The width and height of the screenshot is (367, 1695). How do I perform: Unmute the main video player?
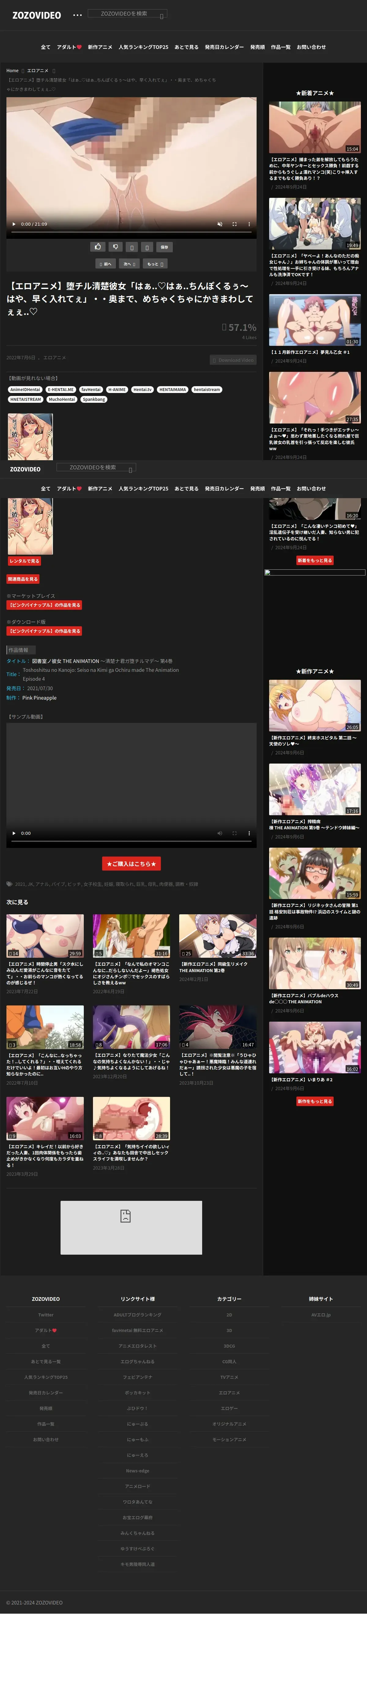click(220, 224)
